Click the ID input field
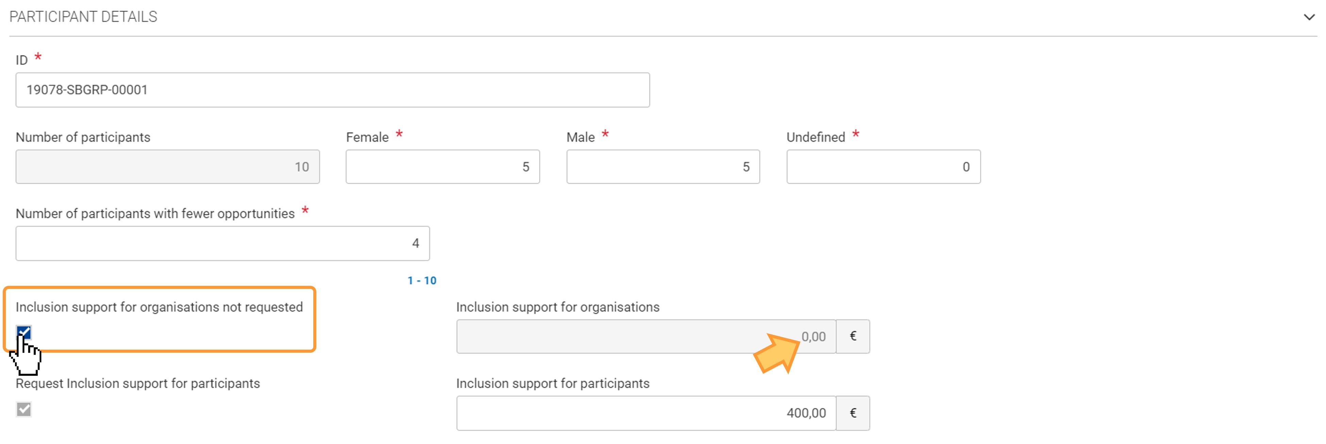Image resolution: width=1326 pixels, height=444 pixels. point(333,90)
